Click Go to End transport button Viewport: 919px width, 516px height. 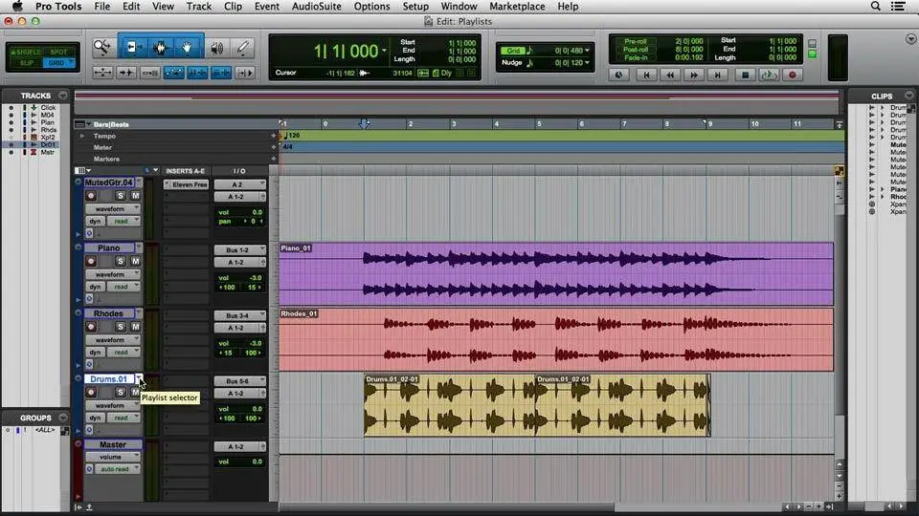point(717,75)
